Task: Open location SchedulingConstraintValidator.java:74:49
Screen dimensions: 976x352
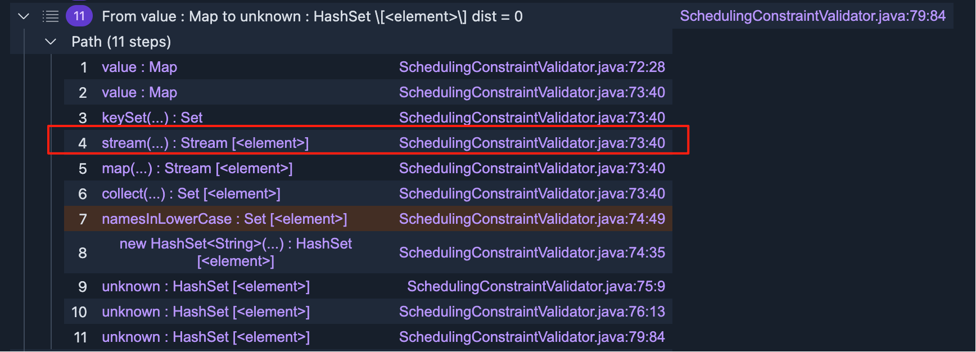Action: click(532, 219)
